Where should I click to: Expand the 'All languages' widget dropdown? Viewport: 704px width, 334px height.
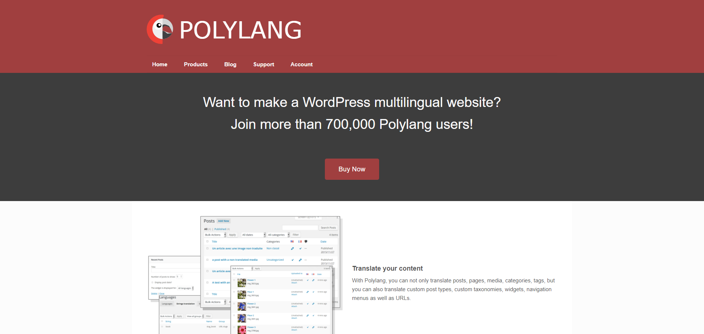click(186, 288)
